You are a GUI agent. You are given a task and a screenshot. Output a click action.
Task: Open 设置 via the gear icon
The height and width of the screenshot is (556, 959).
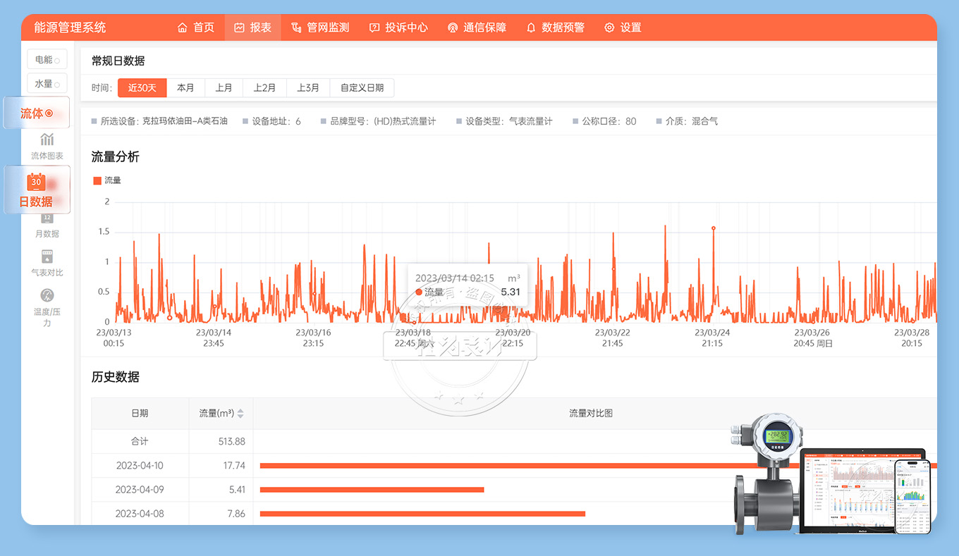click(x=609, y=27)
